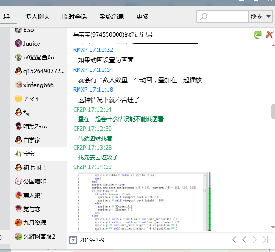The height and width of the screenshot is (252, 275).
Task: Click the 觉与恋 avatar icon
Action: coord(19,209)
